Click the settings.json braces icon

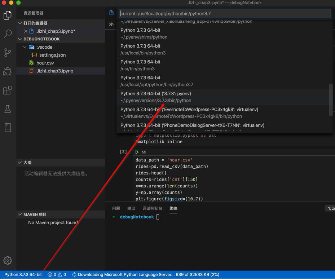click(34, 55)
